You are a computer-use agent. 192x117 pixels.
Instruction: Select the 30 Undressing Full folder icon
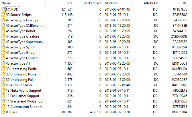3,80
